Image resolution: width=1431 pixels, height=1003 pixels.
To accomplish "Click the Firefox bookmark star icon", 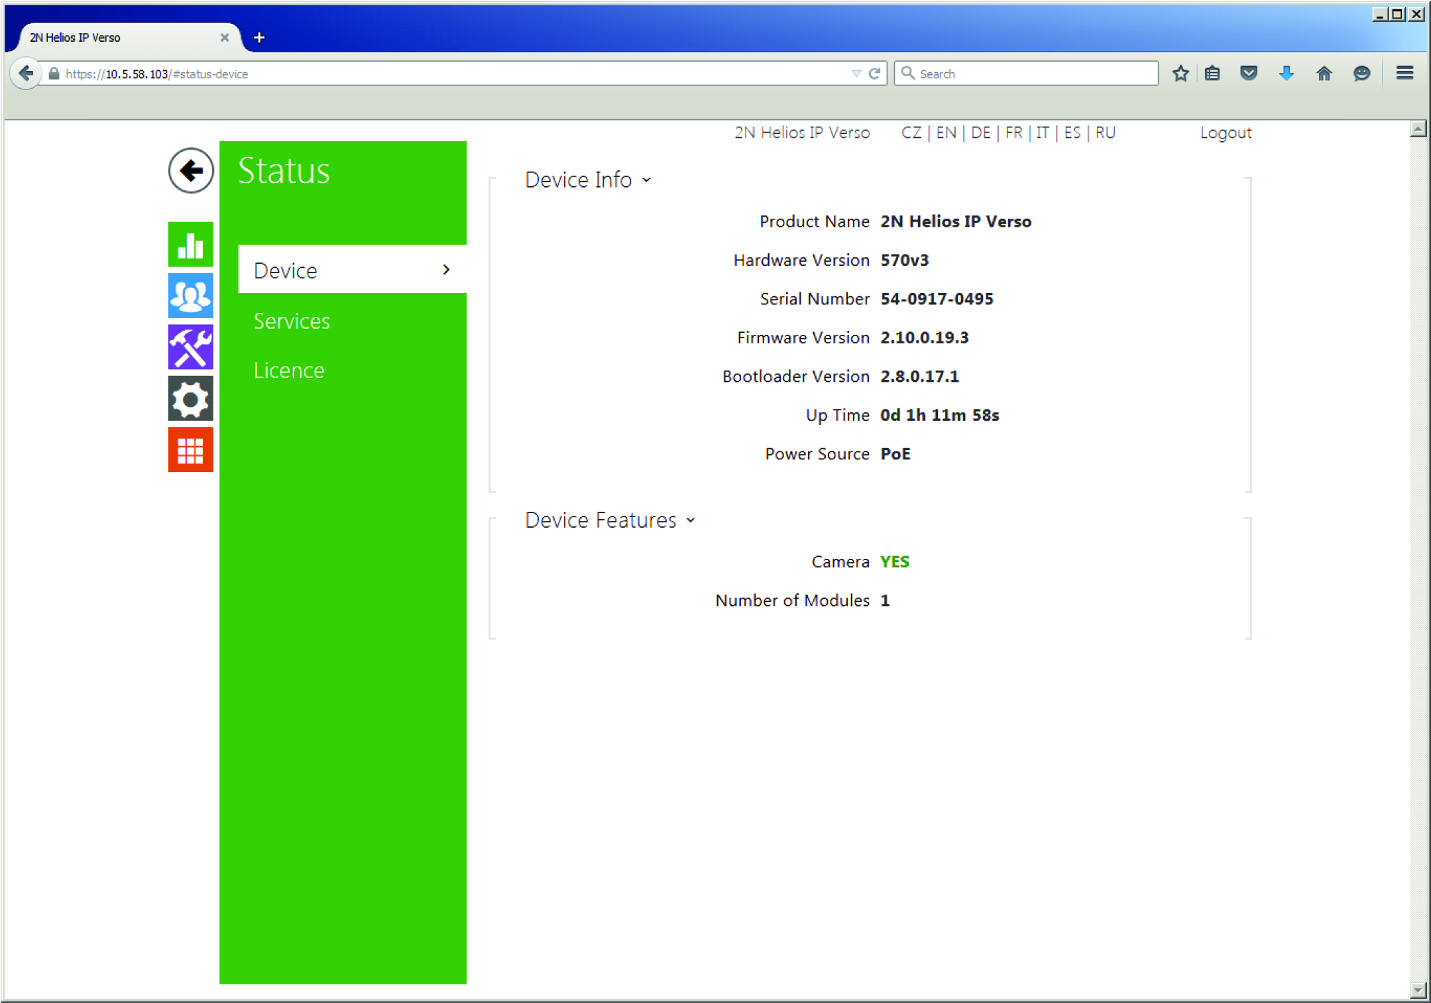I will [x=1180, y=74].
